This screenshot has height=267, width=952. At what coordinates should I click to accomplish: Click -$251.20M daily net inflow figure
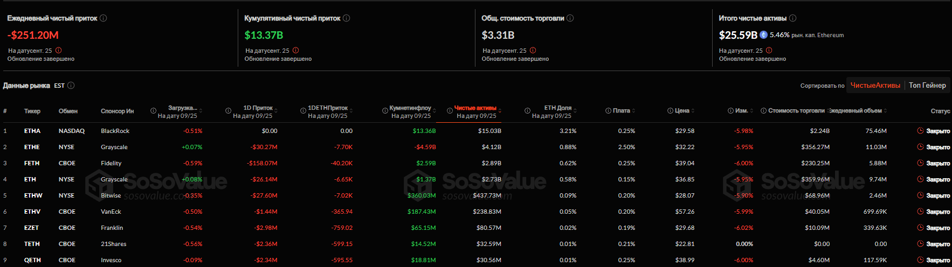33,35
